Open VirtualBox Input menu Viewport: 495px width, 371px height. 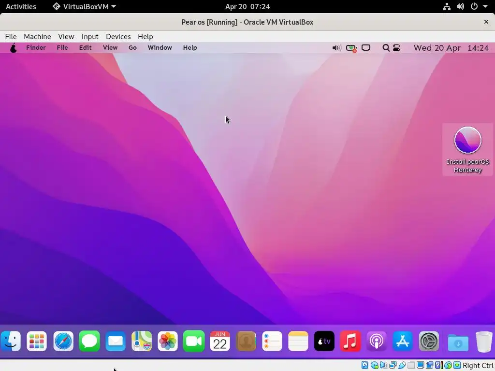[90, 37]
